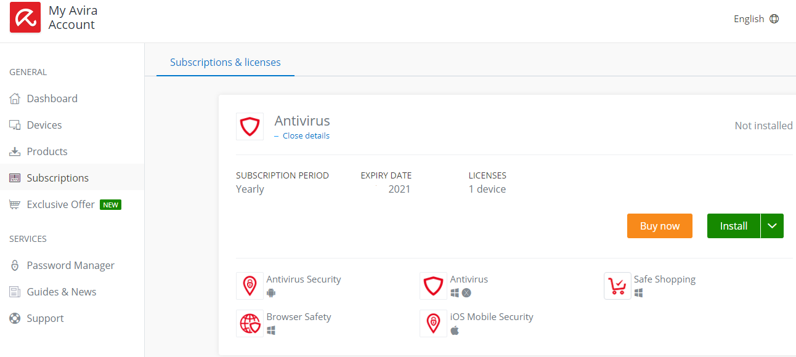Viewport: 796px width, 357px height.
Task: Collapse details via Close details link
Action: [306, 136]
